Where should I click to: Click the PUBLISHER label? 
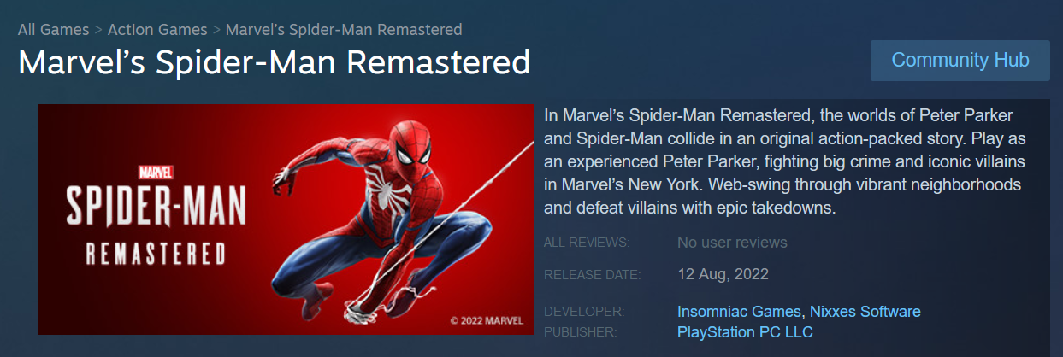pyautogui.click(x=582, y=331)
